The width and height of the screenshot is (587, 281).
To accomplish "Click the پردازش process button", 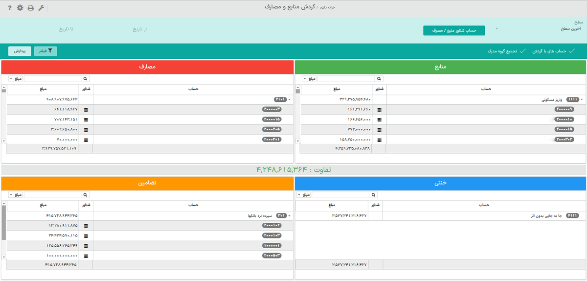I will [20, 51].
